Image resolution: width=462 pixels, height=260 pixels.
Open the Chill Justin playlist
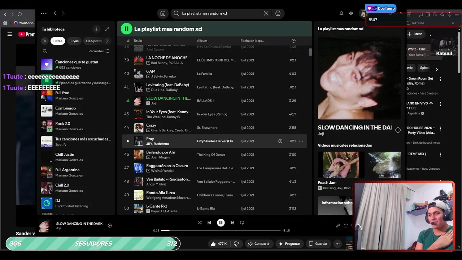(76, 157)
